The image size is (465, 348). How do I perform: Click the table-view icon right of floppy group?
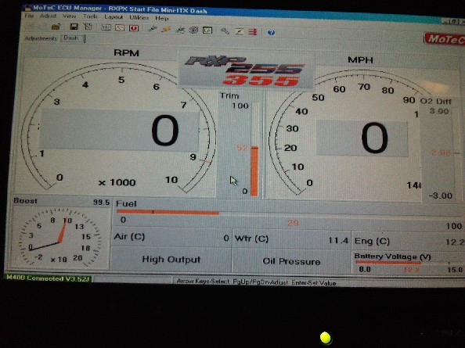[x=106, y=27]
